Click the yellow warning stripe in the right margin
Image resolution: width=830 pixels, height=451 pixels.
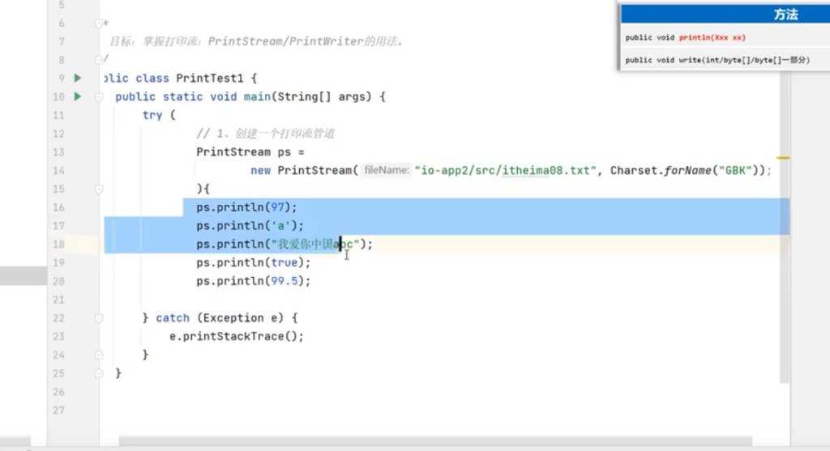(783, 158)
